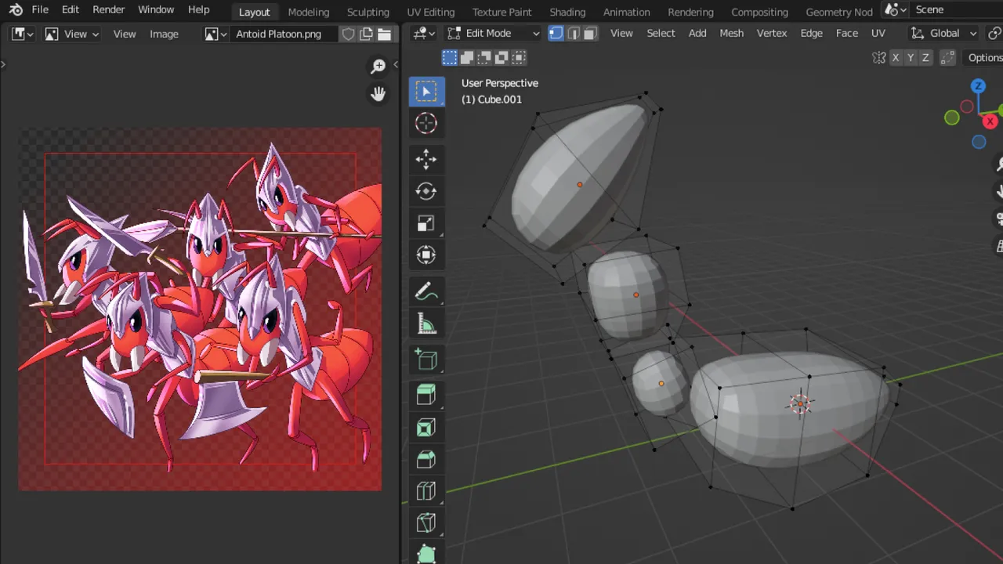
Task: Expand the image editor left toolbar arrow
Action: [x=3, y=64]
